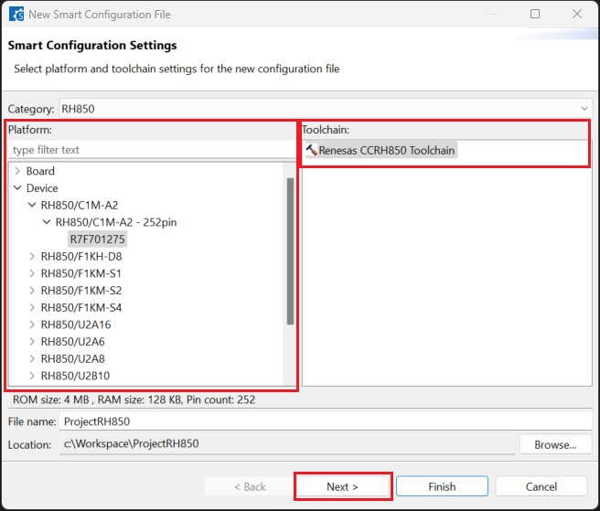Select the Device tree item label
The image size is (600, 511).
click(x=42, y=187)
